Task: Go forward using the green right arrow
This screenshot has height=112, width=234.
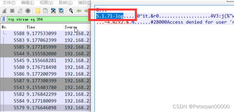Action: pos(86,11)
